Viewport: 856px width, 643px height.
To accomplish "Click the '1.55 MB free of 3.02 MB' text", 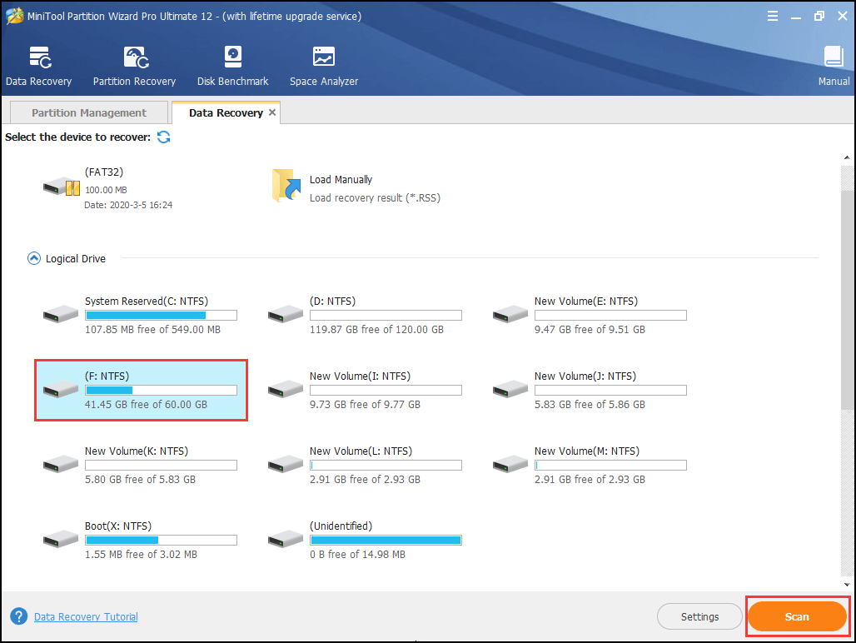I will [x=141, y=554].
